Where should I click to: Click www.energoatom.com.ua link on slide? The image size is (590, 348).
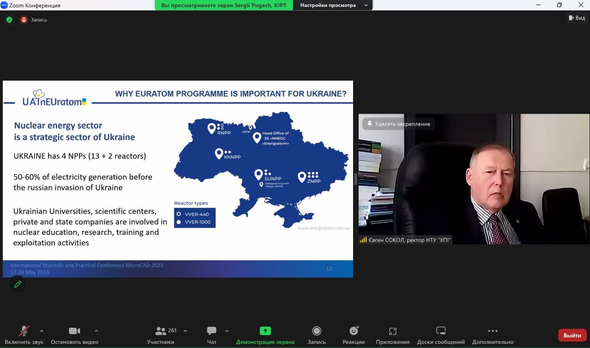pos(323,228)
